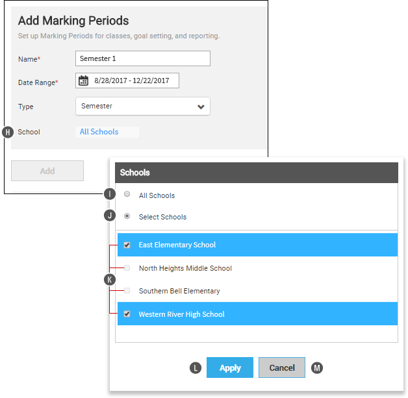Click the J callout marker near Select Schools
Screen dimensions: 408x398
pos(110,216)
